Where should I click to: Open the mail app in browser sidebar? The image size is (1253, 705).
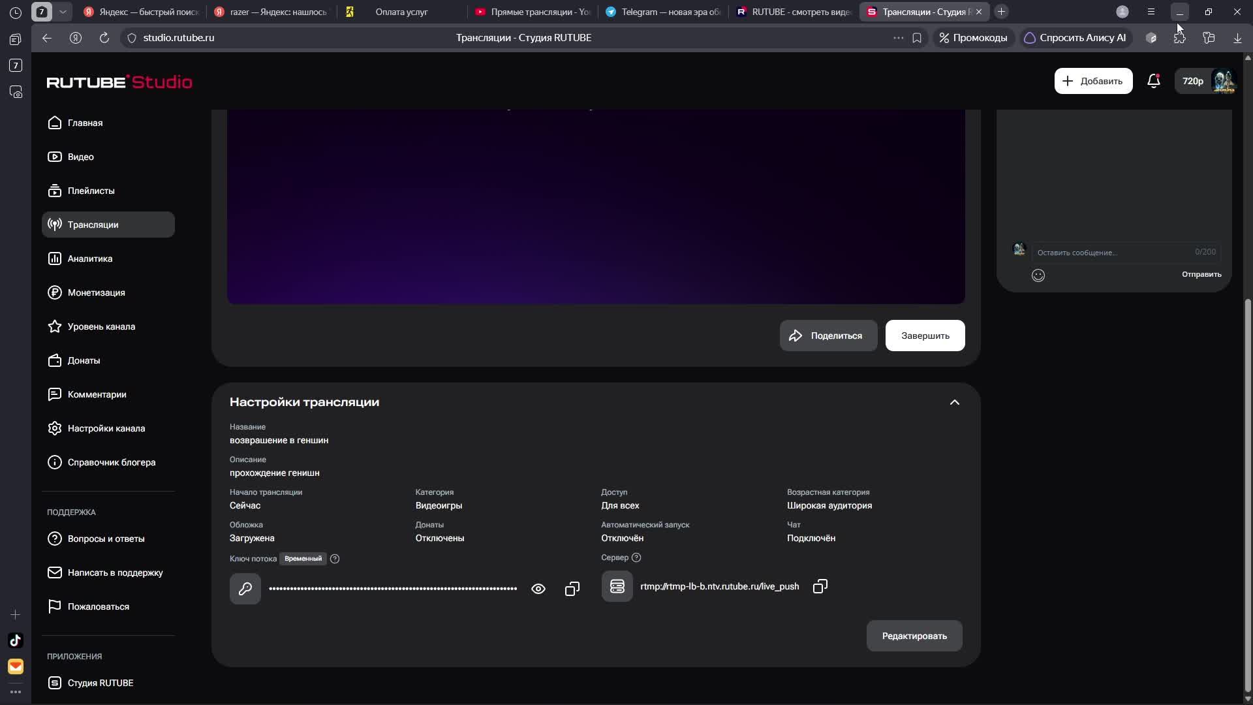pos(16,666)
